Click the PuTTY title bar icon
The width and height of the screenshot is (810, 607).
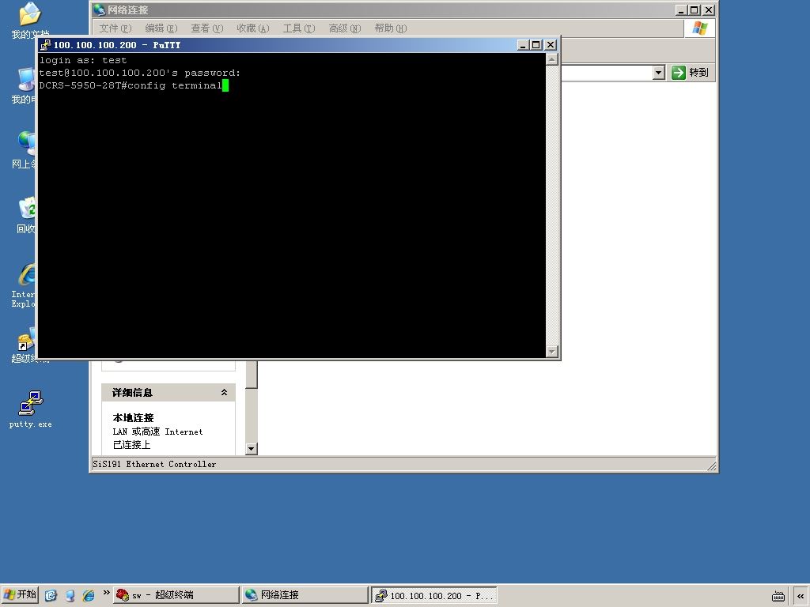46,45
